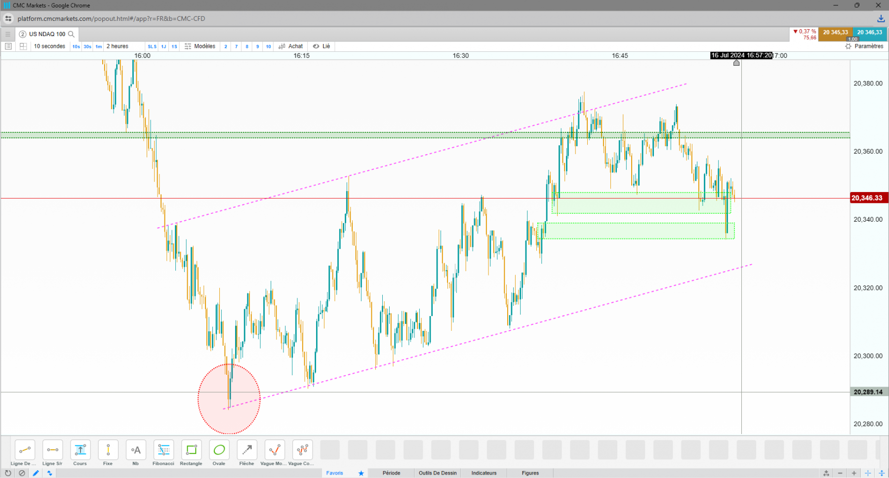Image resolution: width=889 pixels, height=478 pixels.
Task: Toggle the crosshair cursor icon at bottom right
Action: point(868,473)
